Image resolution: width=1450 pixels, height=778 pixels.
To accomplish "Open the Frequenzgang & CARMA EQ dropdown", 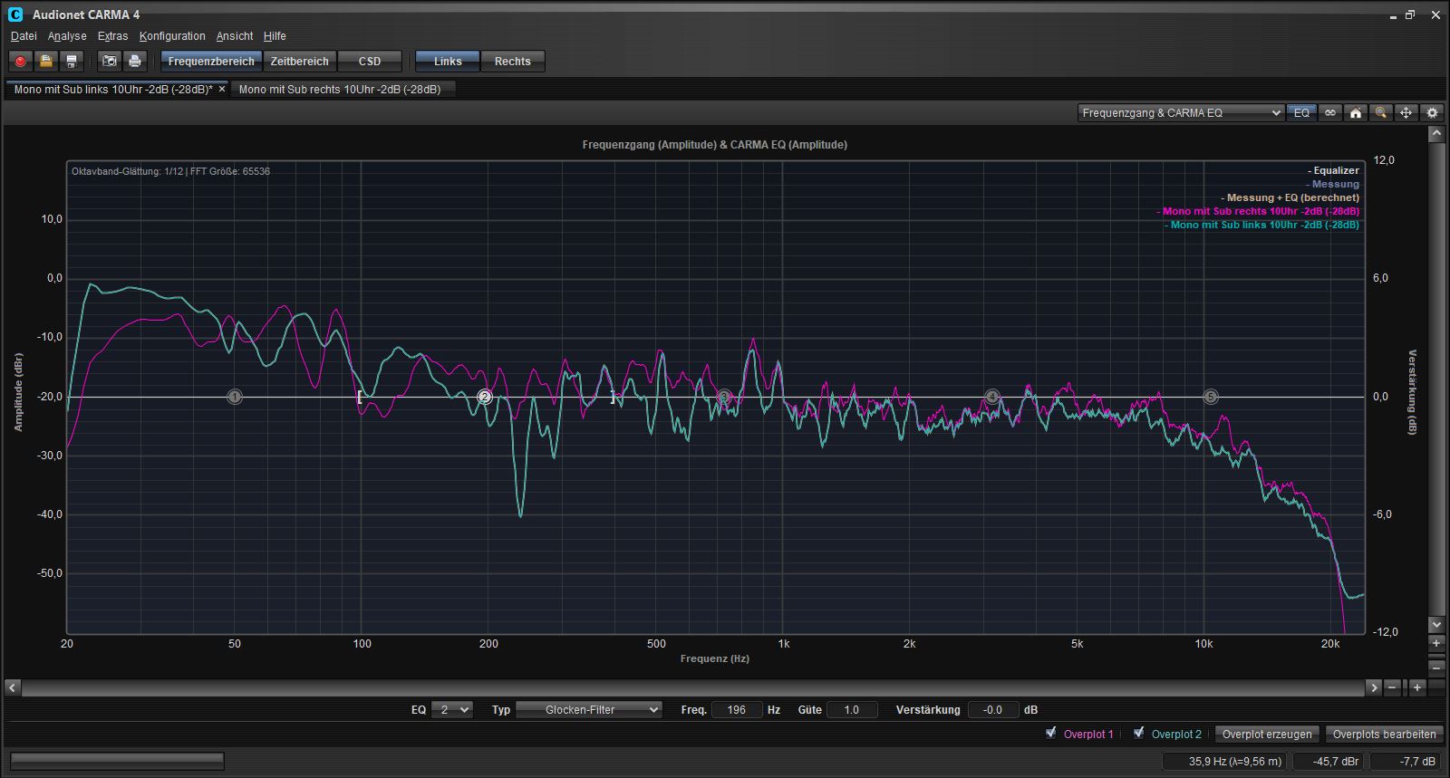I will click(x=1182, y=113).
